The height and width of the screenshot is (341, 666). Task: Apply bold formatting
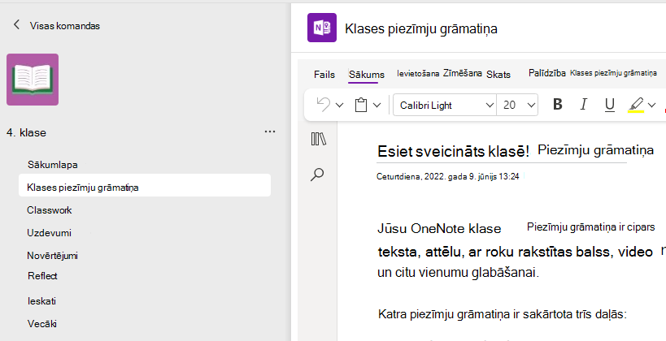pyautogui.click(x=558, y=105)
